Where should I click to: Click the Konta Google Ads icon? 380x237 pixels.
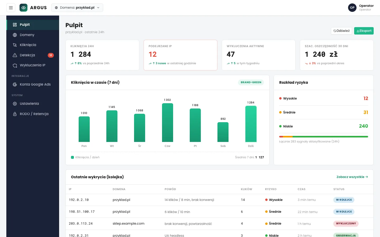(15, 85)
